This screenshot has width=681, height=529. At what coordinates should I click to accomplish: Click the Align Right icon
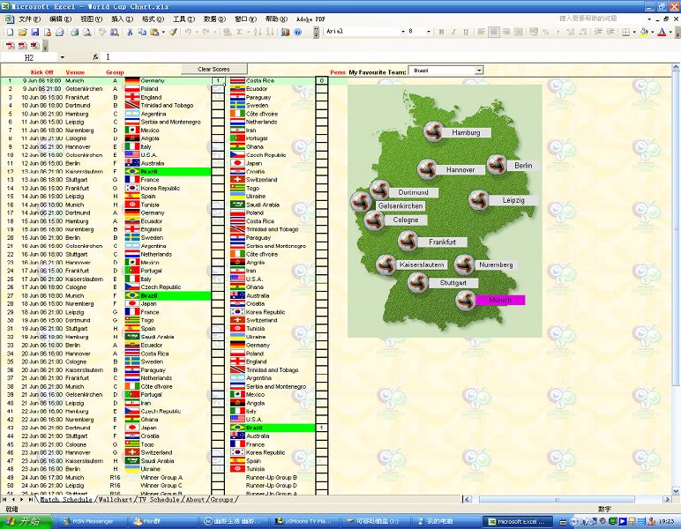pyautogui.click(x=506, y=32)
